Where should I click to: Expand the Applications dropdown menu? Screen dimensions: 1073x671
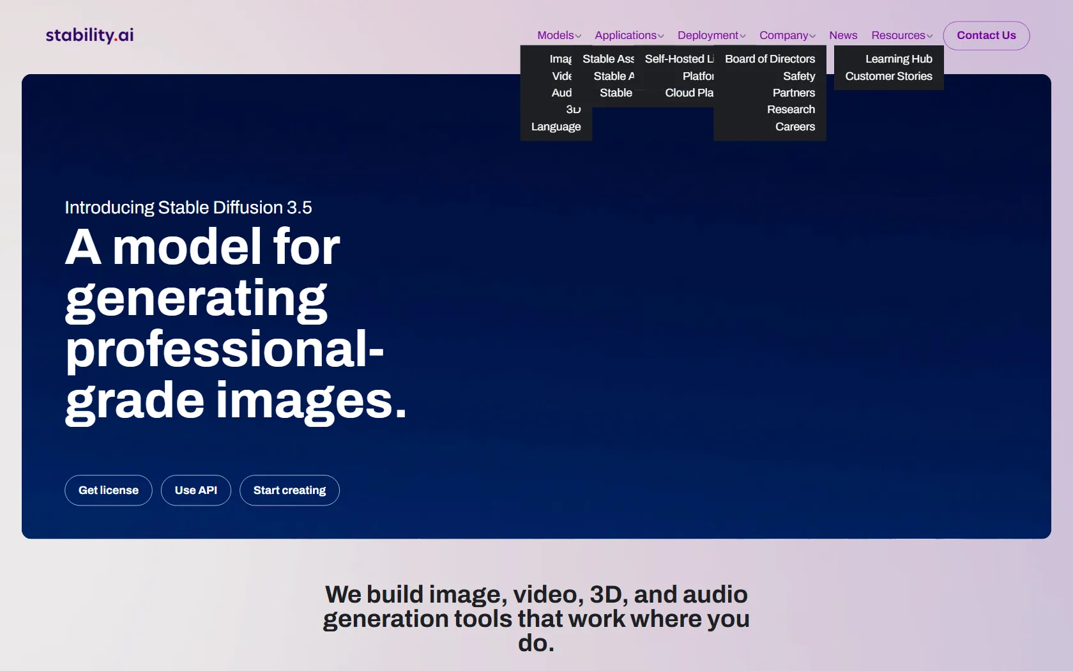(629, 35)
